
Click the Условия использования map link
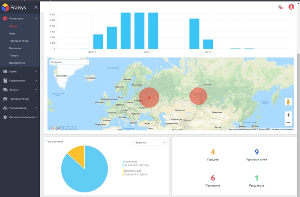[282, 129]
